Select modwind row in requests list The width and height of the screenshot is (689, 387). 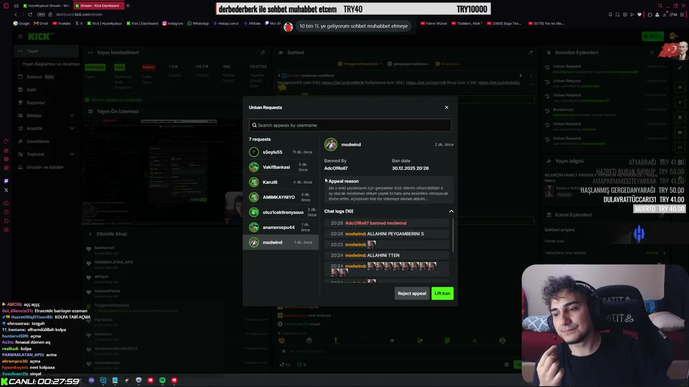coord(280,242)
